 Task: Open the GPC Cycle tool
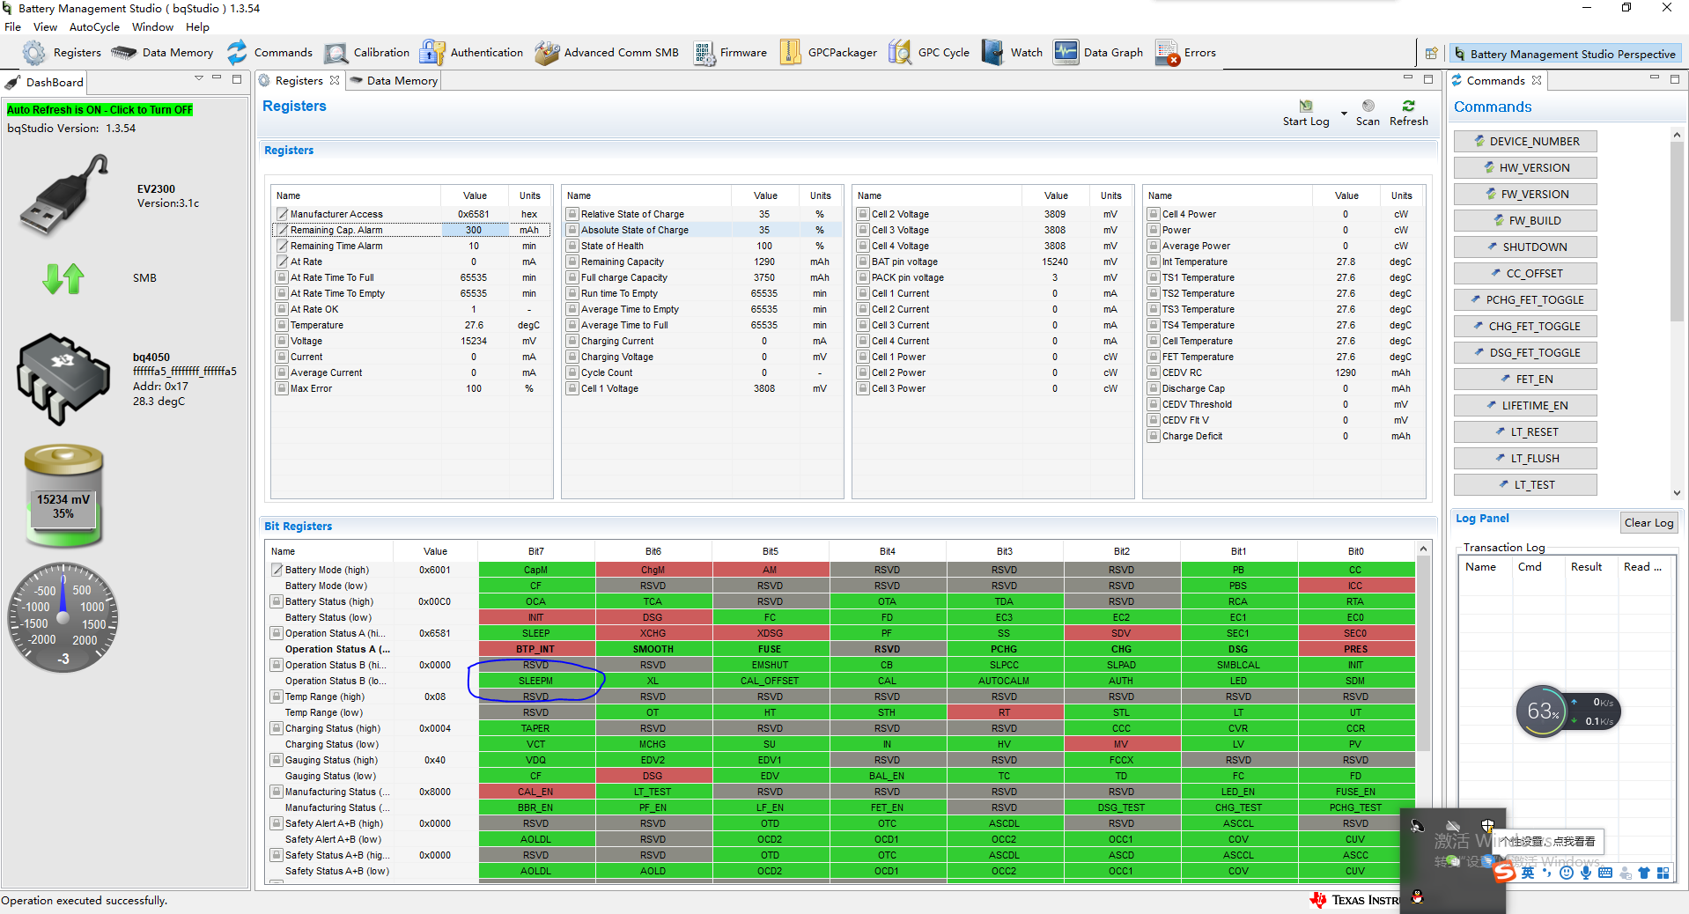tap(929, 53)
